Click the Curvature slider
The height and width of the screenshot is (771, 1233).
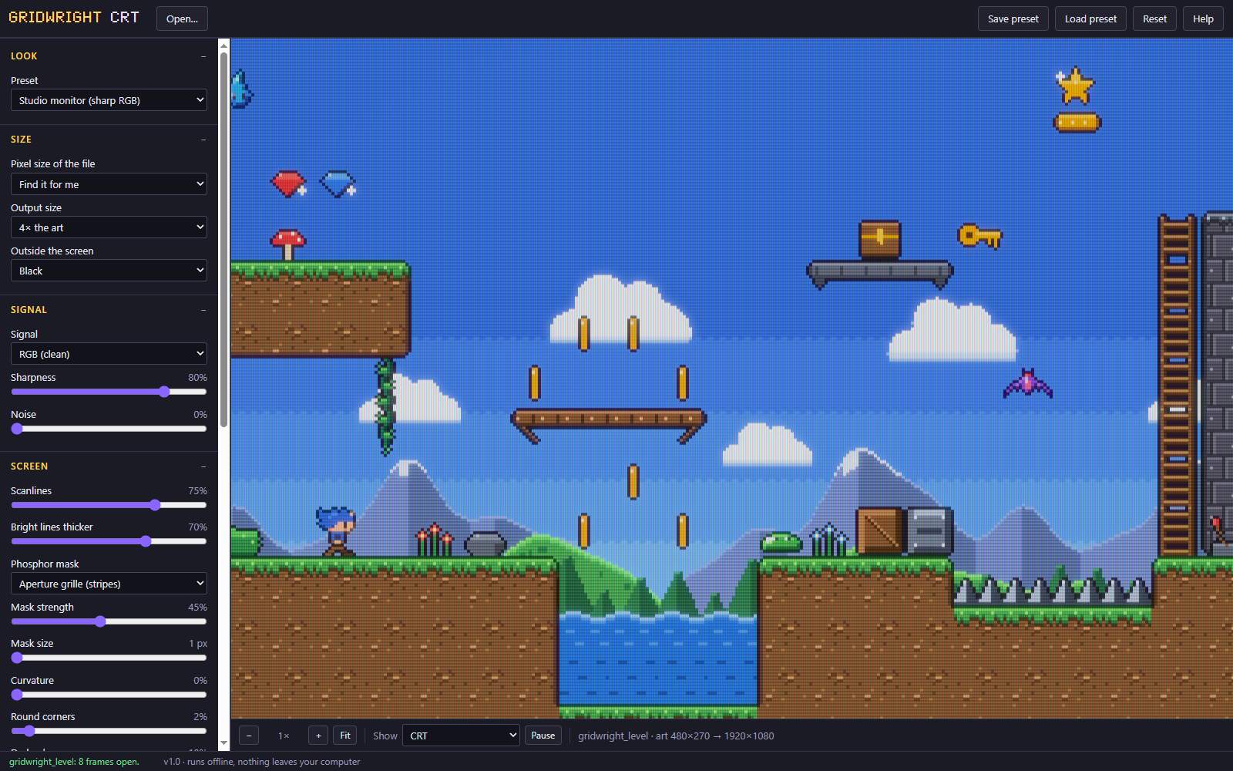click(109, 695)
